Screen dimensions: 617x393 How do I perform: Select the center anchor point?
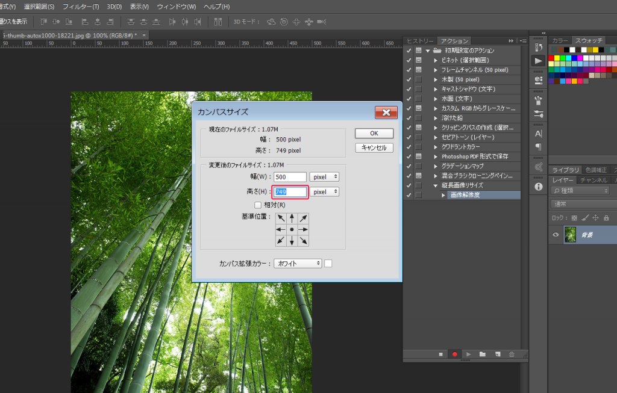tap(292, 229)
